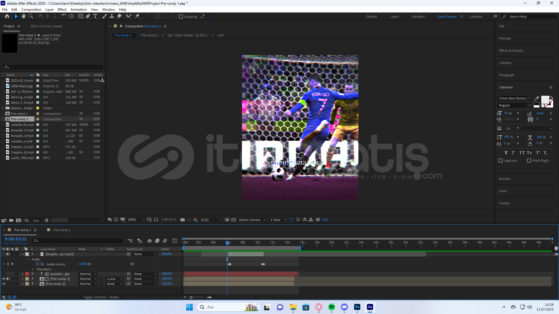Screen dimensions: 559x314
Task: Select the Puppet Pin tool
Action: (x=137, y=16)
